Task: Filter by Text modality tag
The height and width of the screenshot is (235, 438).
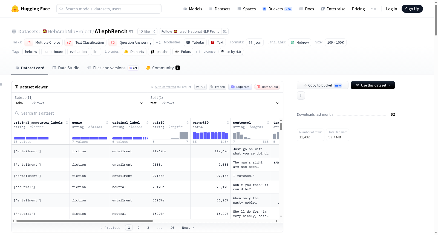Action: pyautogui.click(x=217, y=42)
